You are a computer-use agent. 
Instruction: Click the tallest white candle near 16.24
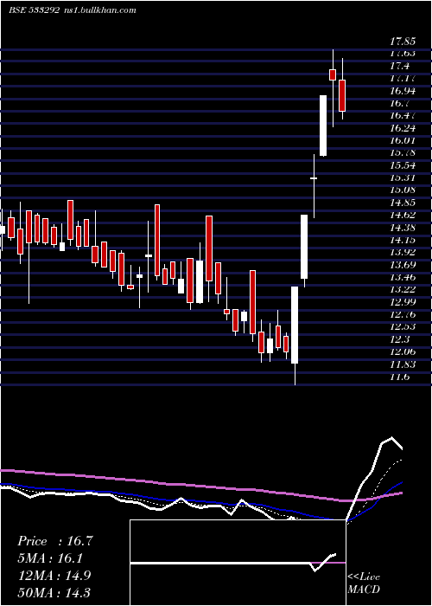pyautogui.click(x=323, y=126)
